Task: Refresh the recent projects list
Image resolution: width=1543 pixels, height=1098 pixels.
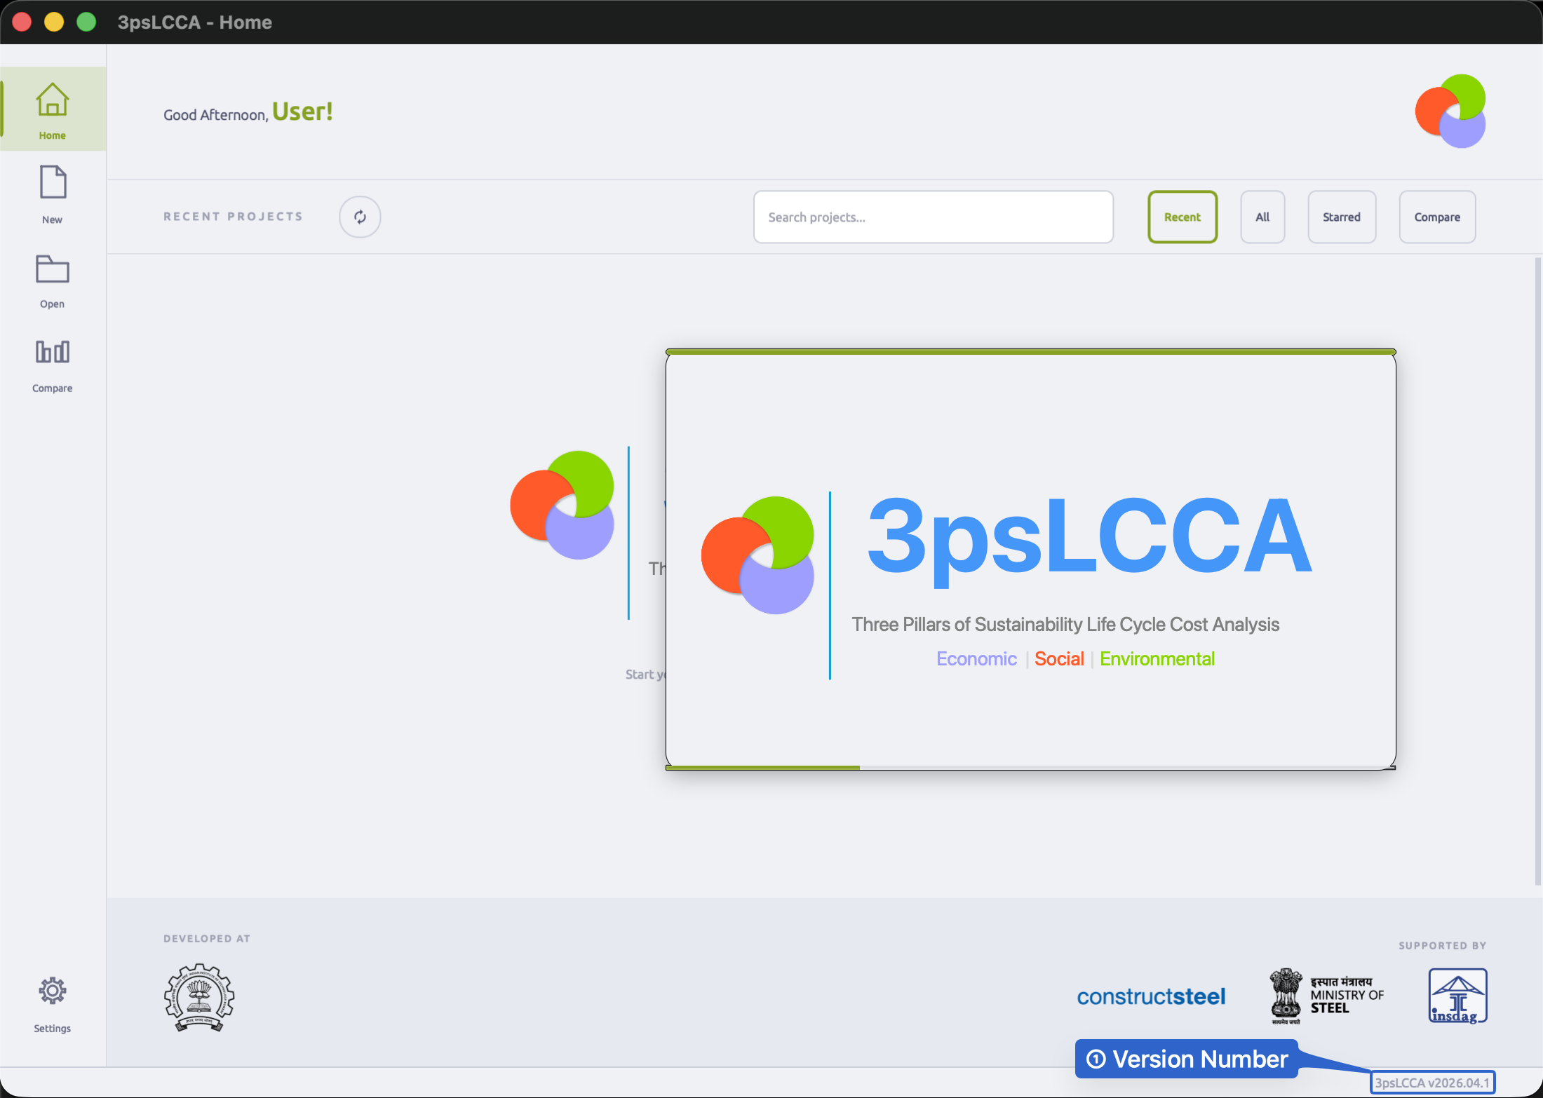Action: [360, 217]
